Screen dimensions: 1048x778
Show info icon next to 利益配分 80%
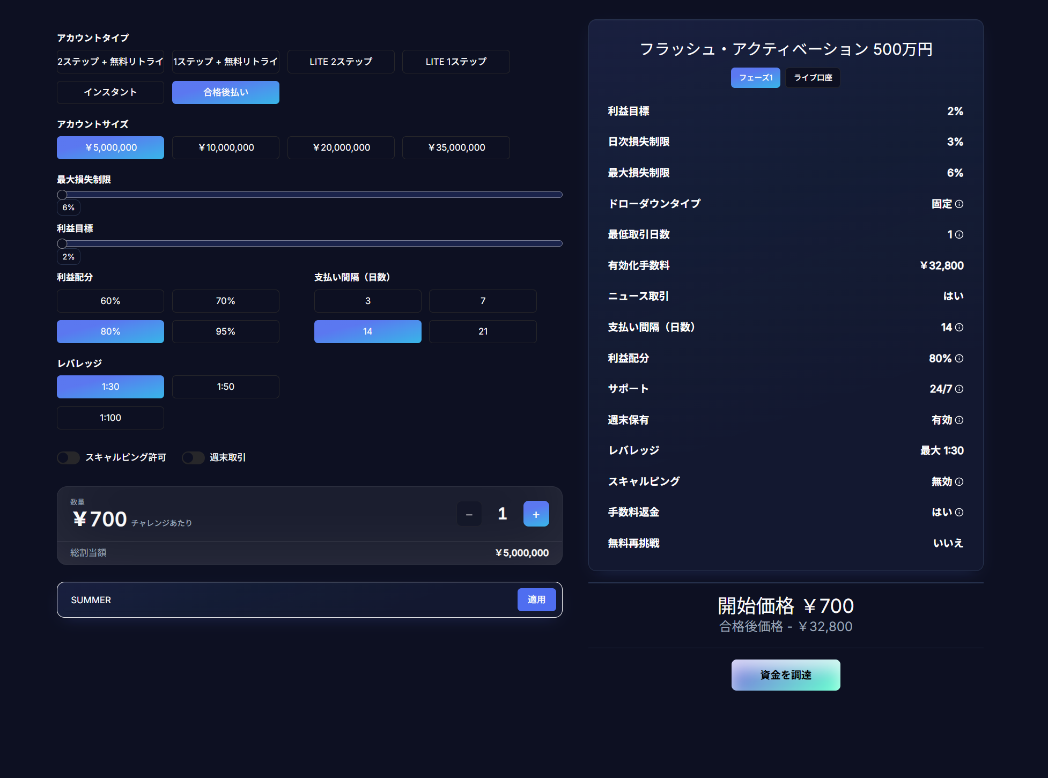[960, 358]
